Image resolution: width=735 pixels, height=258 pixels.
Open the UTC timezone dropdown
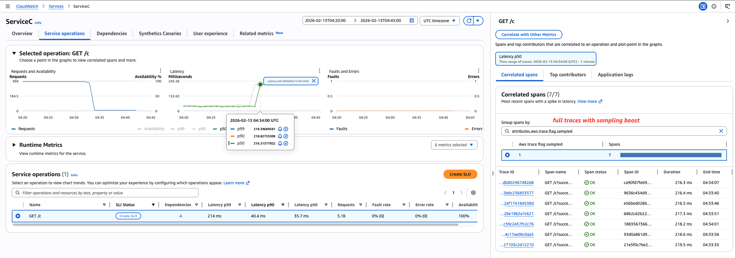click(x=439, y=21)
